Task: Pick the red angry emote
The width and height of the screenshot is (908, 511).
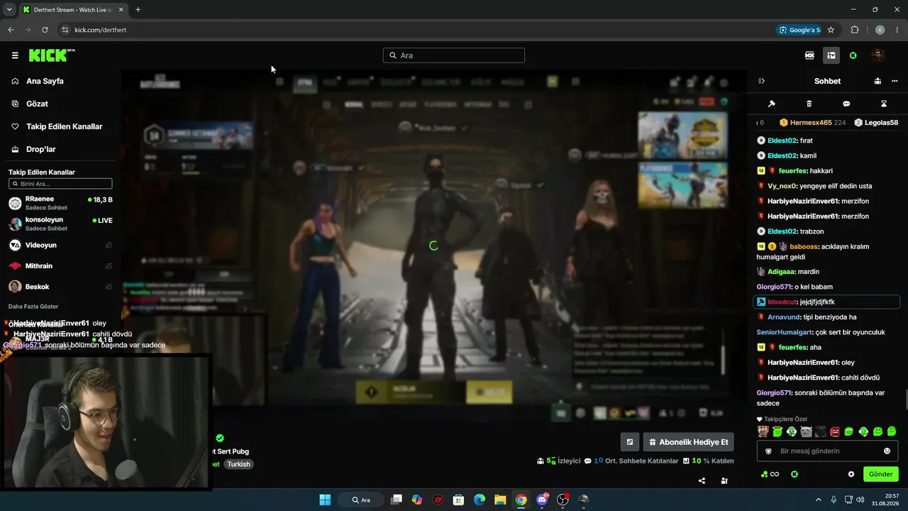Action: (x=835, y=432)
